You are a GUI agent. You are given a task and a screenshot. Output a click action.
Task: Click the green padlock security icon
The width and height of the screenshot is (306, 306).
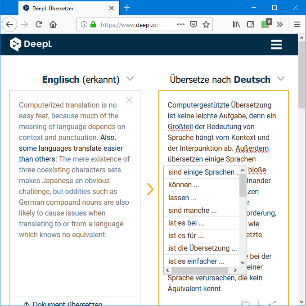click(93, 24)
